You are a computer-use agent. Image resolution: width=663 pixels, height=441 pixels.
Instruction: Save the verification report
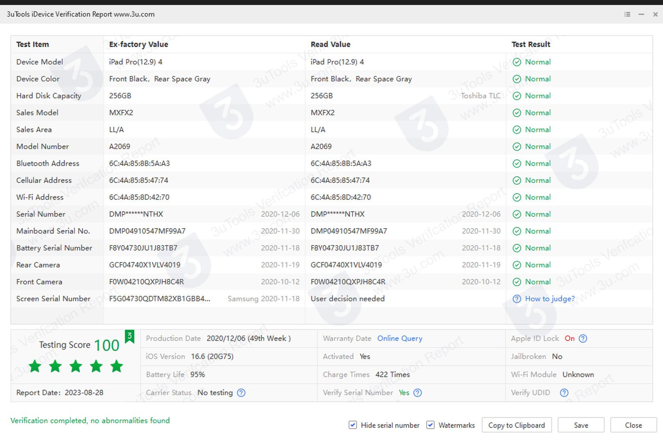coord(581,425)
